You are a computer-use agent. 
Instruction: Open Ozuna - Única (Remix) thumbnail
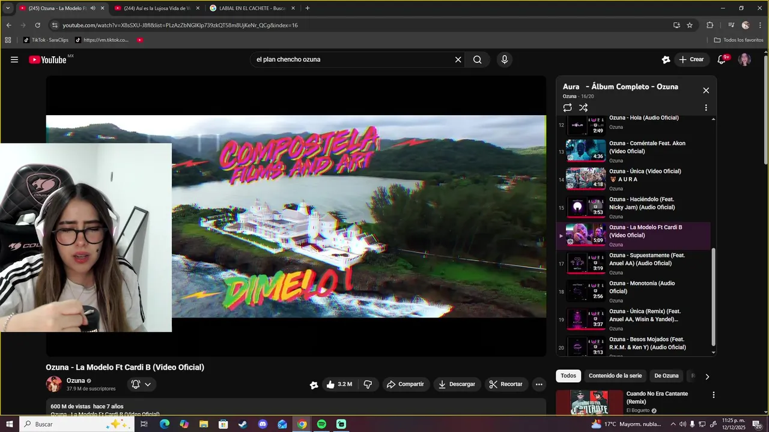click(x=586, y=319)
